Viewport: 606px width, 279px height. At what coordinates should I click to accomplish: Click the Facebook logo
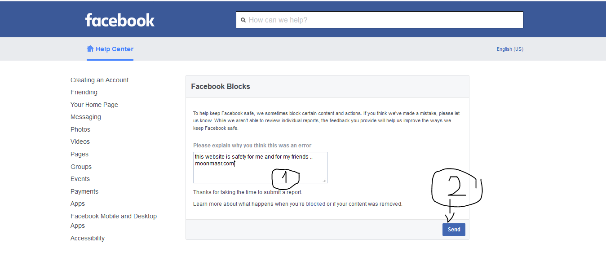(120, 20)
